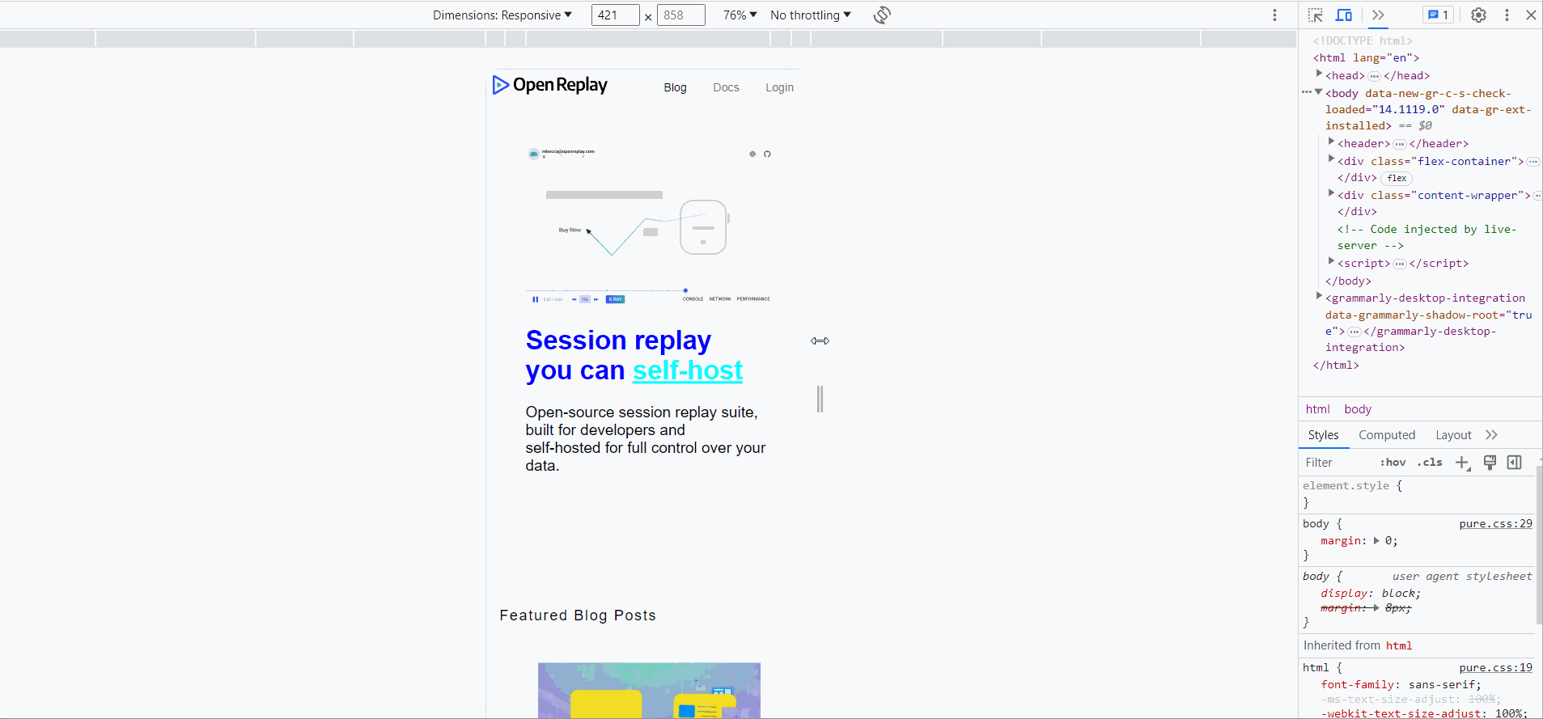The height and width of the screenshot is (719, 1543).
Task: Add new style rule plus icon
Action: [x=1463, y=463]
